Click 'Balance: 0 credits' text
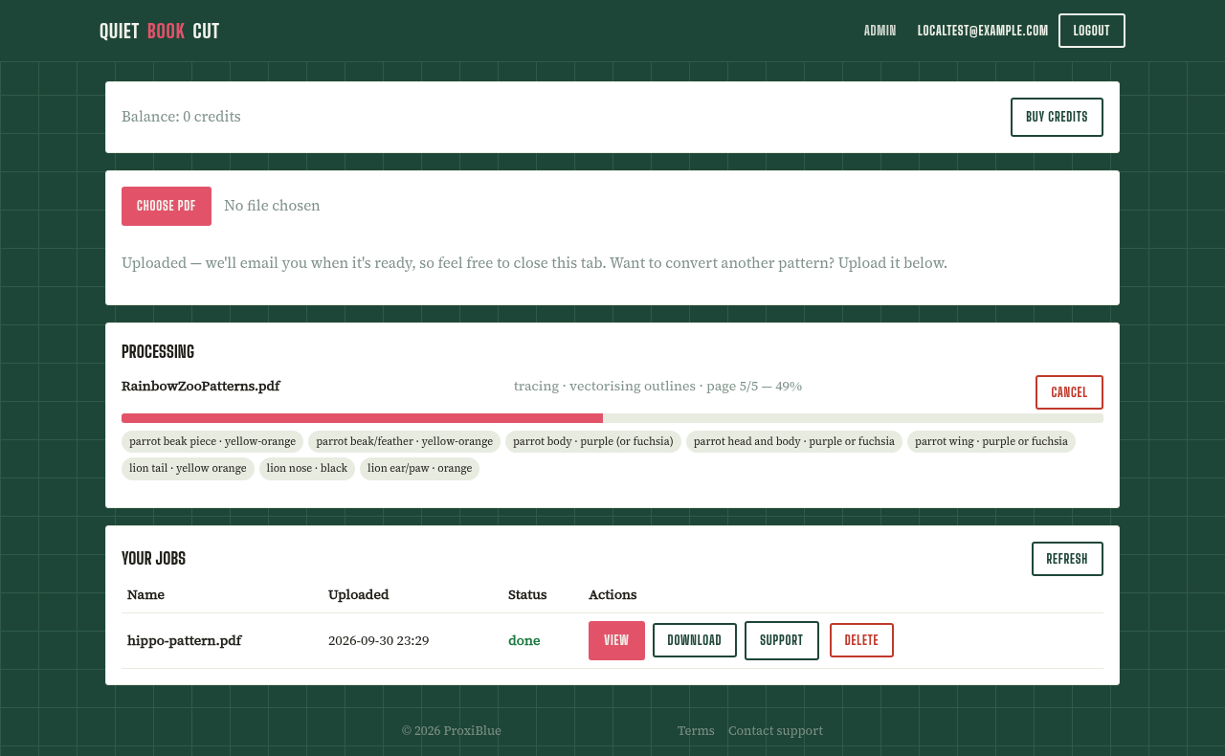Viewport: 1225px width, 756px height. [x=181, y=117]
